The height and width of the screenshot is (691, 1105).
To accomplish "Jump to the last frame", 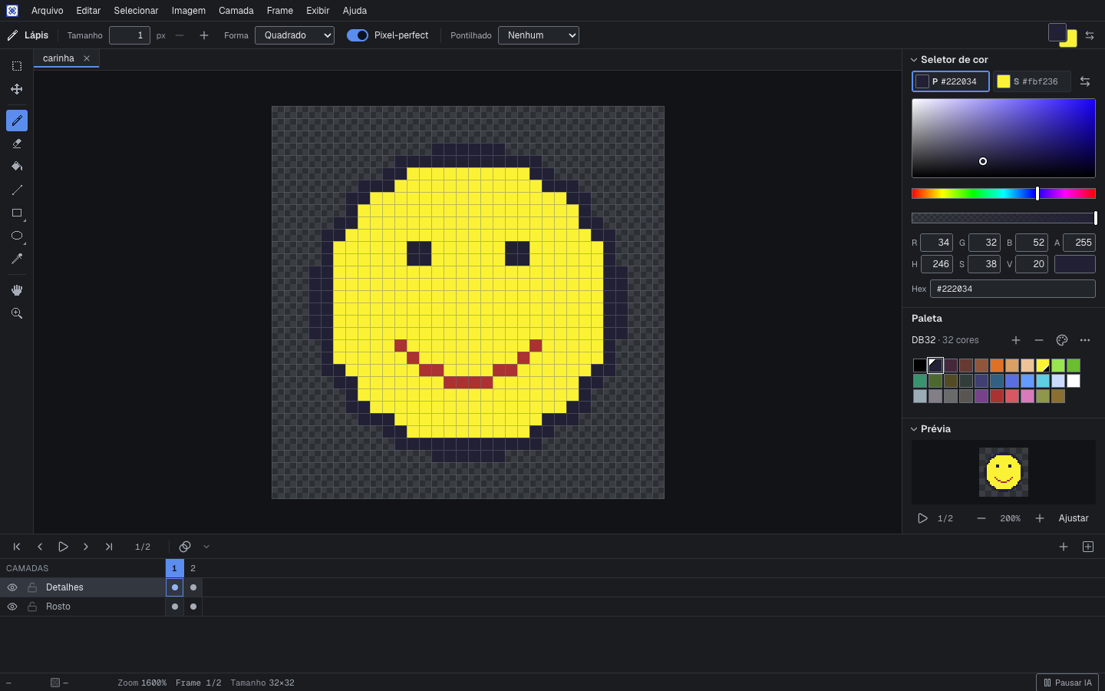I will (x=109, y=547).
